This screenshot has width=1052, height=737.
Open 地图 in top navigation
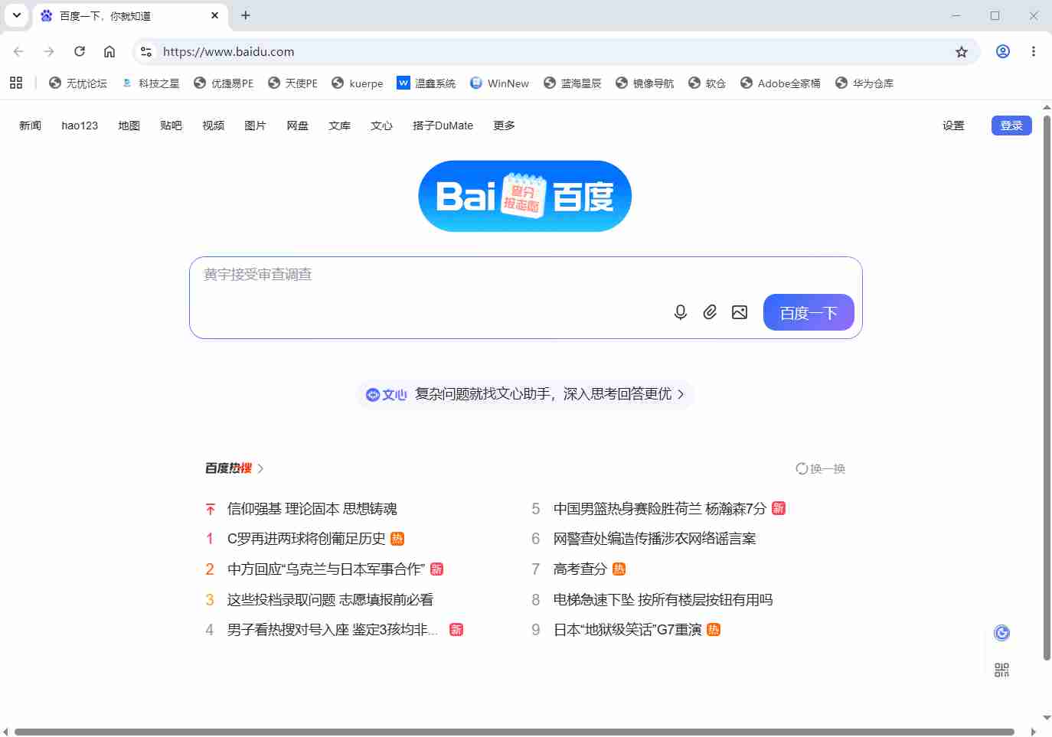[x=129, y=126]
